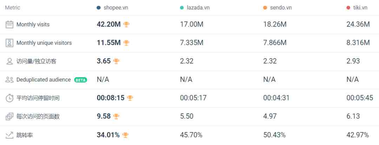Click the Metric column header label
Screen dimensions: 379x145
point(13,7)
